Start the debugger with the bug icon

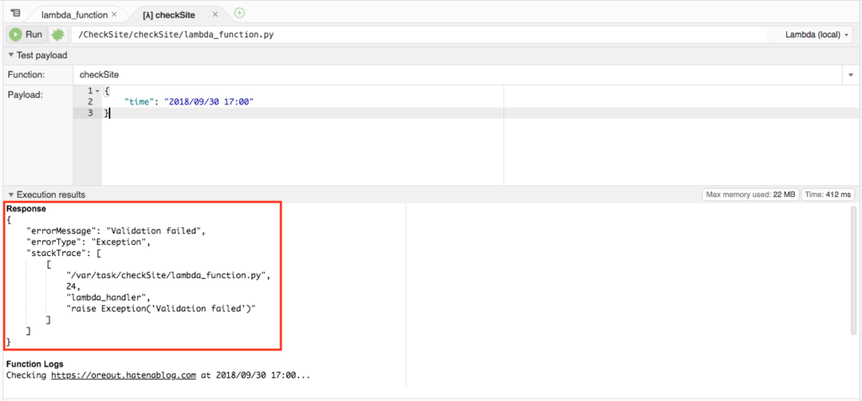[57, 35]
